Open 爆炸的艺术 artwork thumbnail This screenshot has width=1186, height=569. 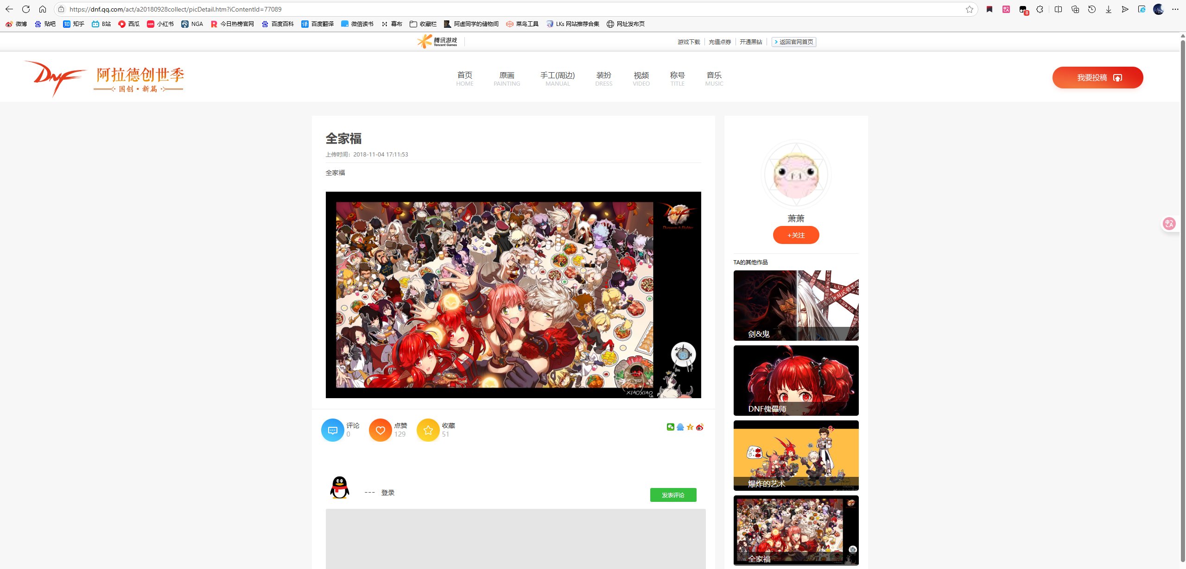coord(796,456)
